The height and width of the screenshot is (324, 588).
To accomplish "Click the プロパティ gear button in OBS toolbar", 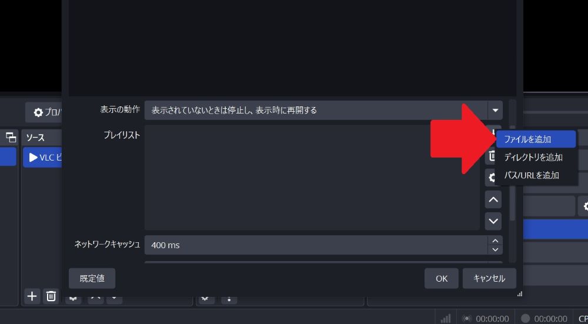I will coord(44,112).
